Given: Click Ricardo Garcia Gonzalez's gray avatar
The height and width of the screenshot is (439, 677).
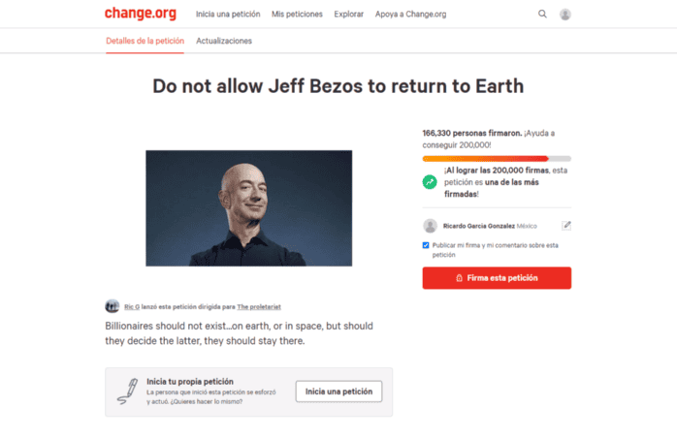Looking at the screenshot, I should pyautogui.click(x=430, y=226).
